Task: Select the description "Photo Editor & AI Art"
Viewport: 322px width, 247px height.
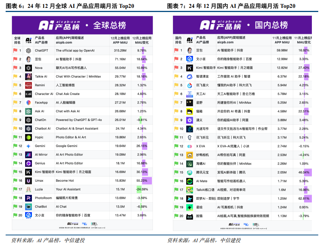Action: coord(71,137)
